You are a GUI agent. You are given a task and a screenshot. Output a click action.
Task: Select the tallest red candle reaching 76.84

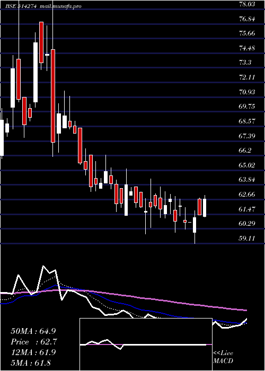point(41,42)
